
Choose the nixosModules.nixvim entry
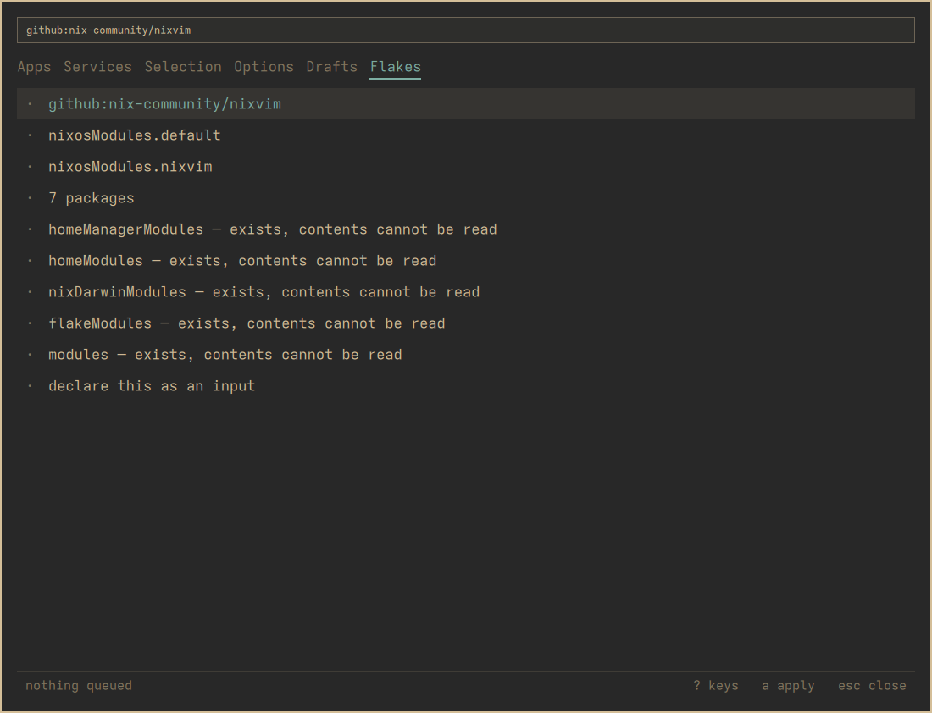click(465, 167)
